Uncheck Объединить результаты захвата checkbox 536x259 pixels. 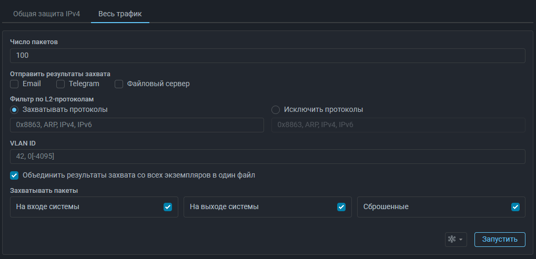click(x=14, y=175)
